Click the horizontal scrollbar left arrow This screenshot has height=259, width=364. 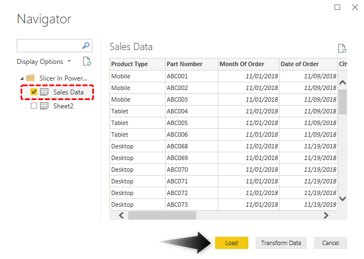(121, 215)
